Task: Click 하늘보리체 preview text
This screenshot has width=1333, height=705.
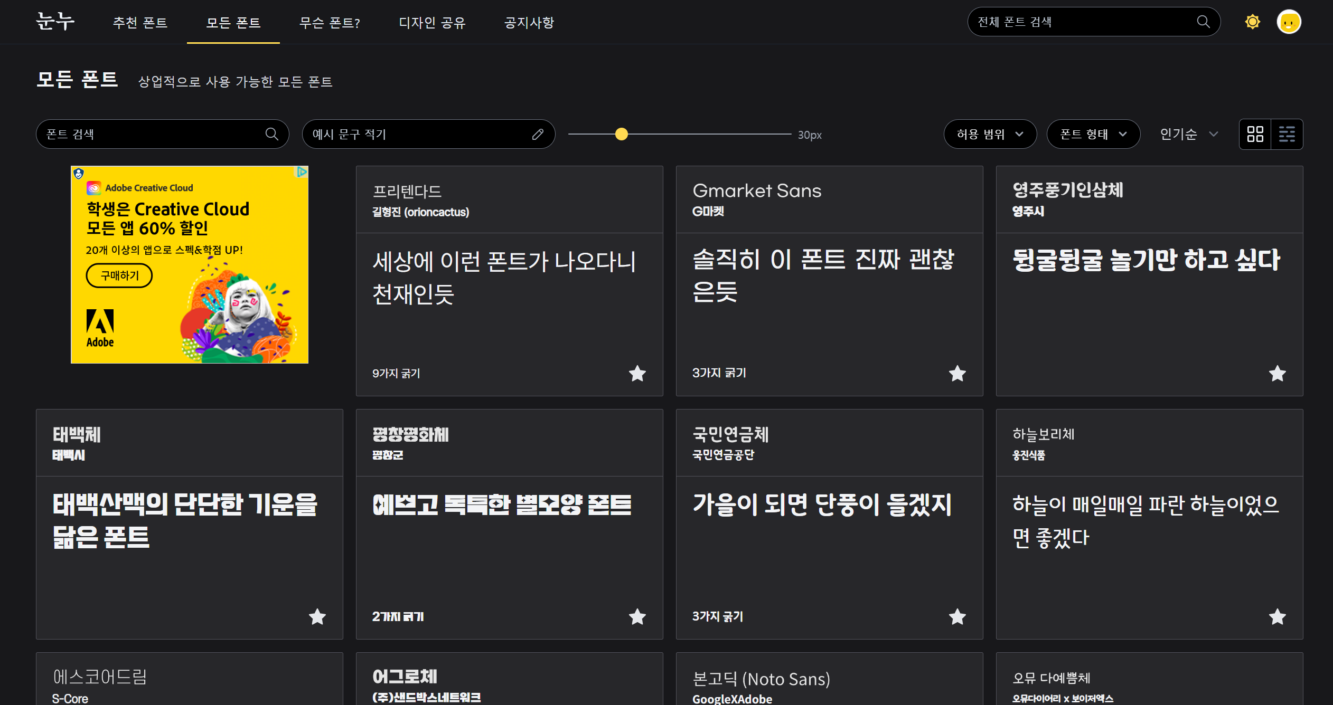Action: pyautogui.click(x=1146, y=521)
